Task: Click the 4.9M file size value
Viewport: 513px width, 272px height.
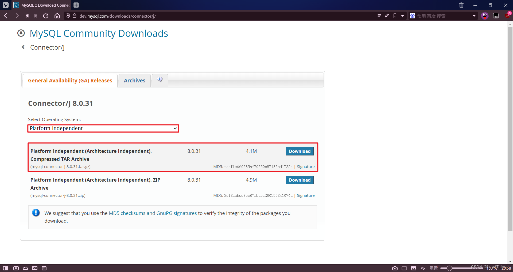Action: point(251,180)
